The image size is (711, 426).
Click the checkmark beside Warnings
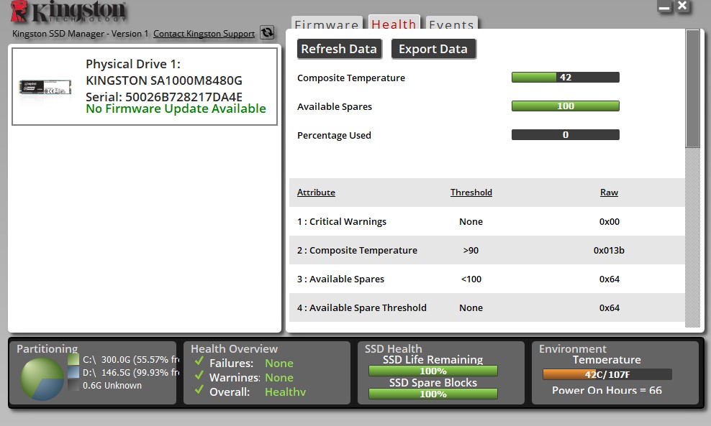click(199, 376)
